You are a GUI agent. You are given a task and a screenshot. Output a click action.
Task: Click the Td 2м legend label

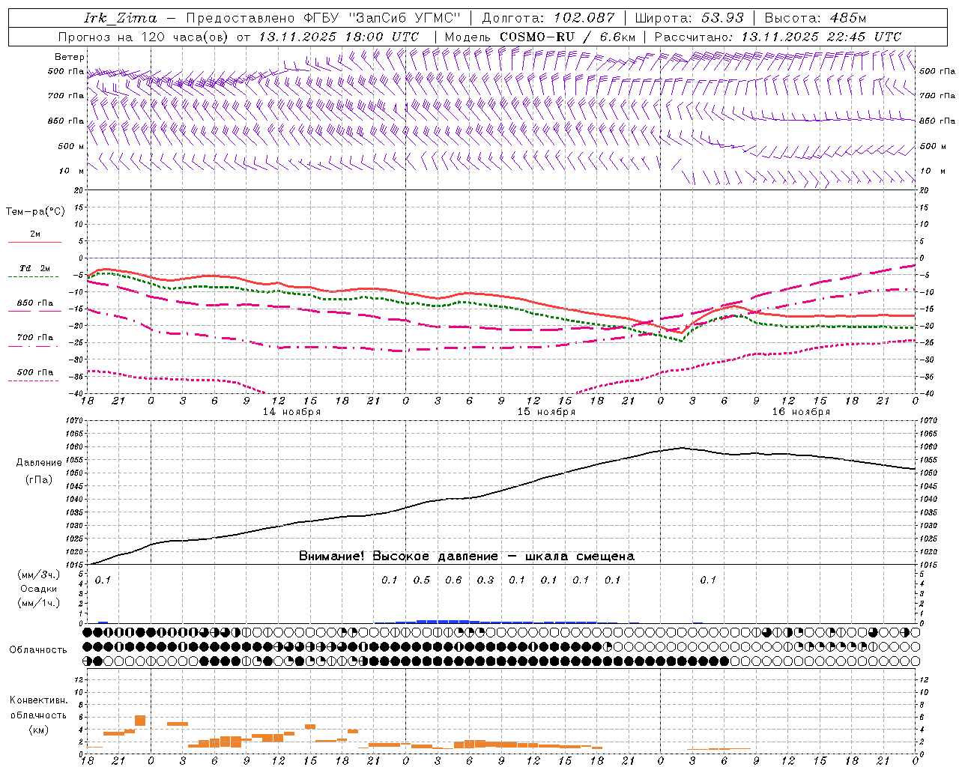coord(34,268)
